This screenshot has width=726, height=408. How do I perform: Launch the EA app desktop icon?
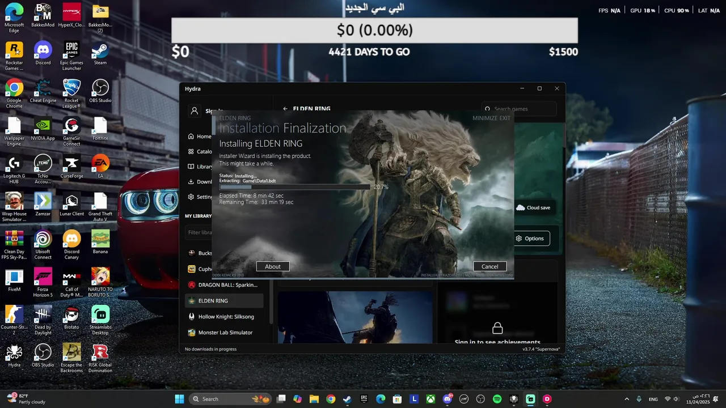100,167
